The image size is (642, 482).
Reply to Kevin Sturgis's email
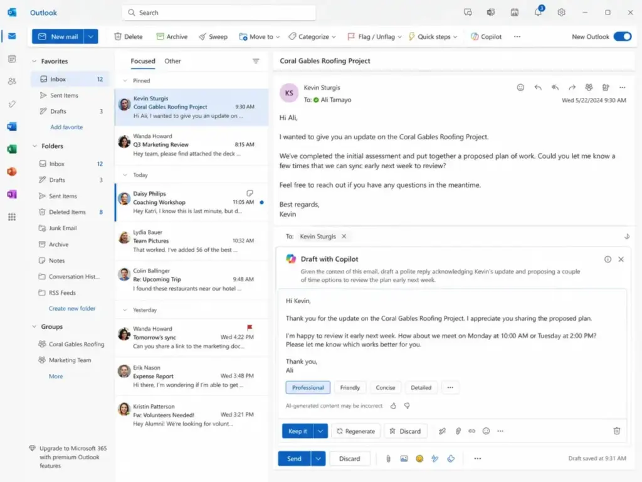(538, 87)
